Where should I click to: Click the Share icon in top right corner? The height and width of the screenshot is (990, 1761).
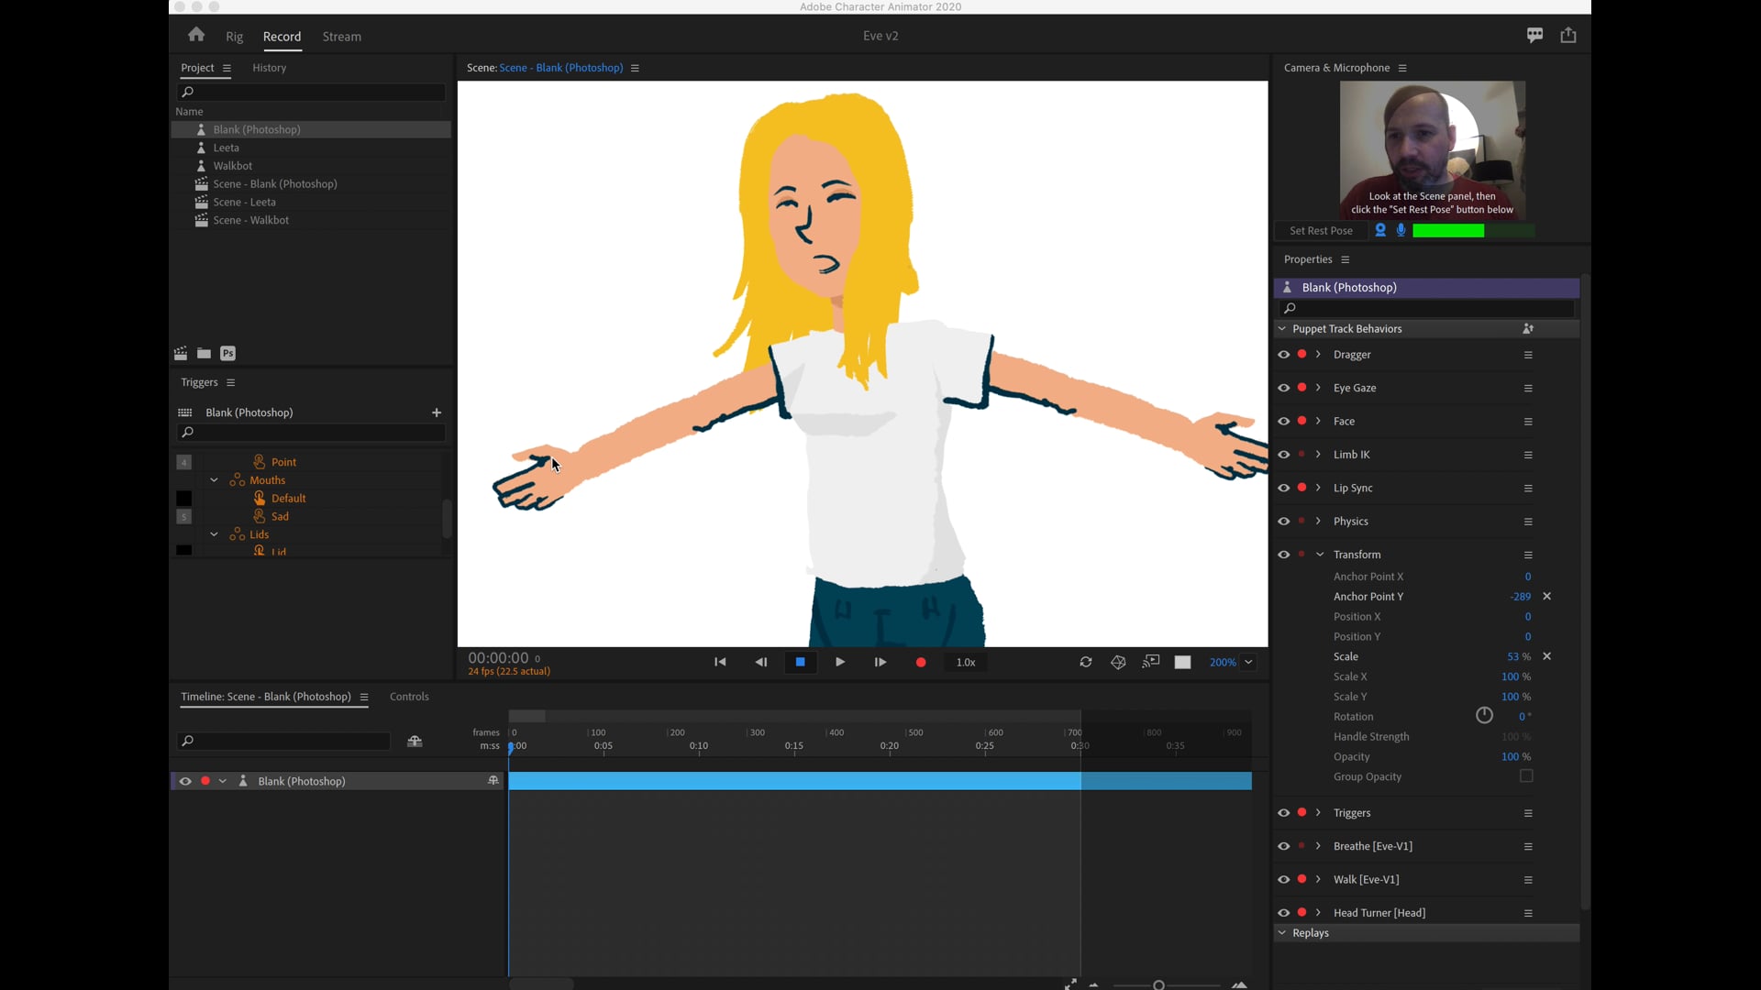click(1568, 35)
